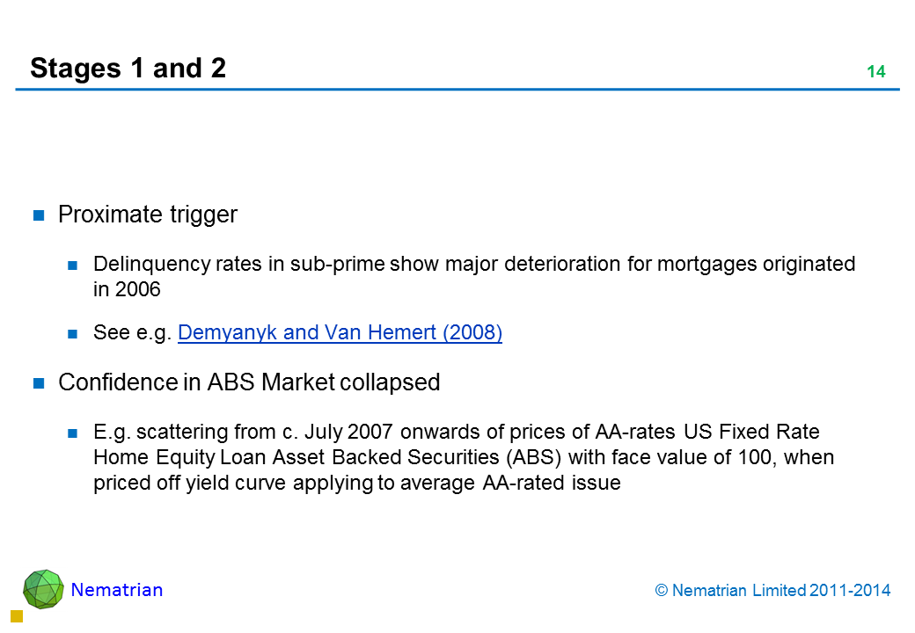
Task: Click the "Stages 1 and 2" slide title
Action: pyautogui.click(x=128, y=69)
